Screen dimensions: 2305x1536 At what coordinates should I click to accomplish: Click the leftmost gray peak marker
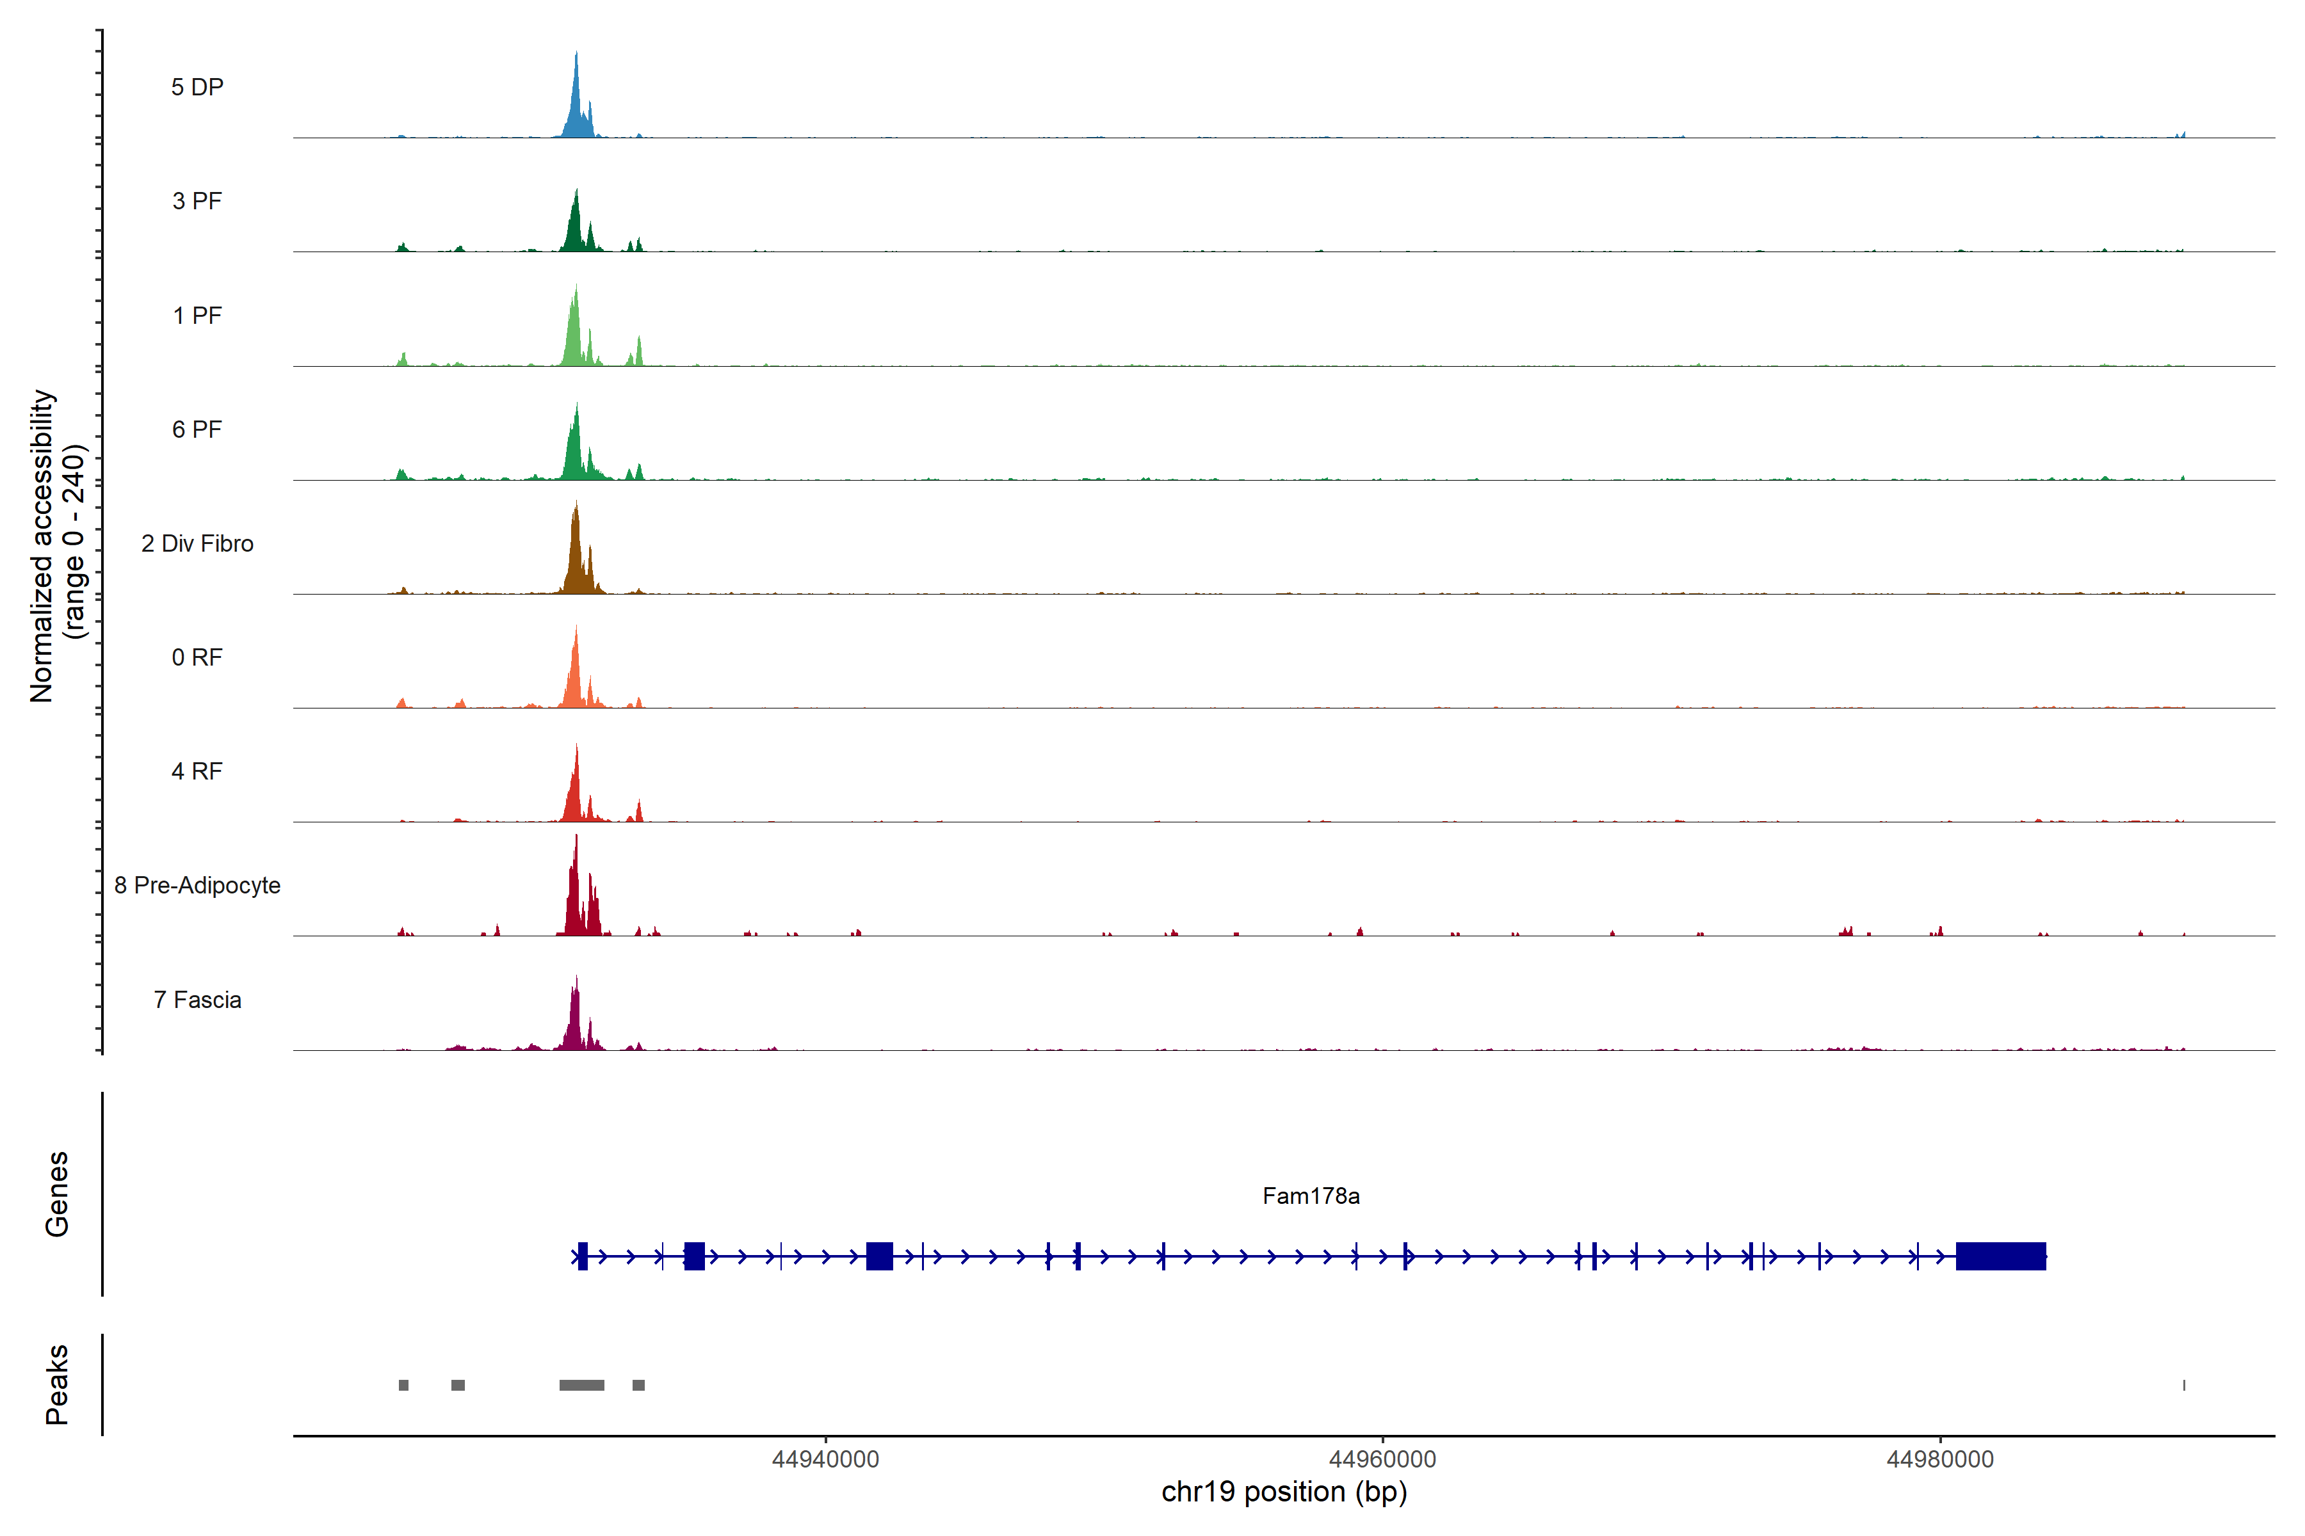coord(404,1385)
